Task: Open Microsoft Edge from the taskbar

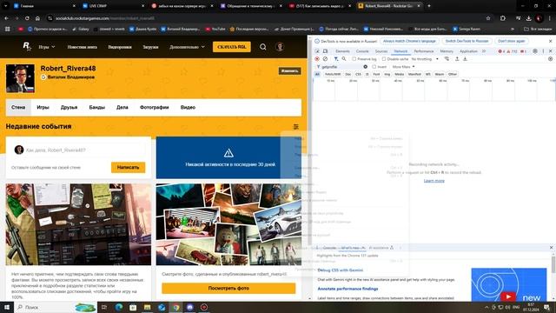Action: click(x=118, y=307)
